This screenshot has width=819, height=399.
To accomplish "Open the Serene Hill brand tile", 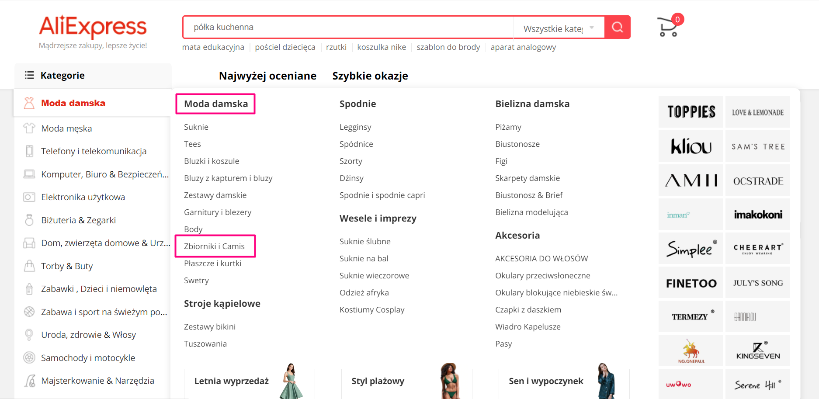I will click(x=757, y=384).
